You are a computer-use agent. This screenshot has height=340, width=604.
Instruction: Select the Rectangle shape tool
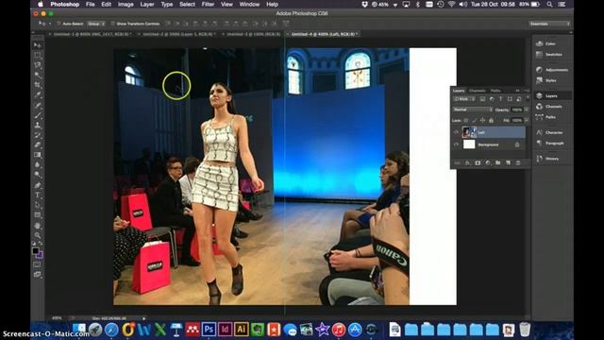(38, 215)
